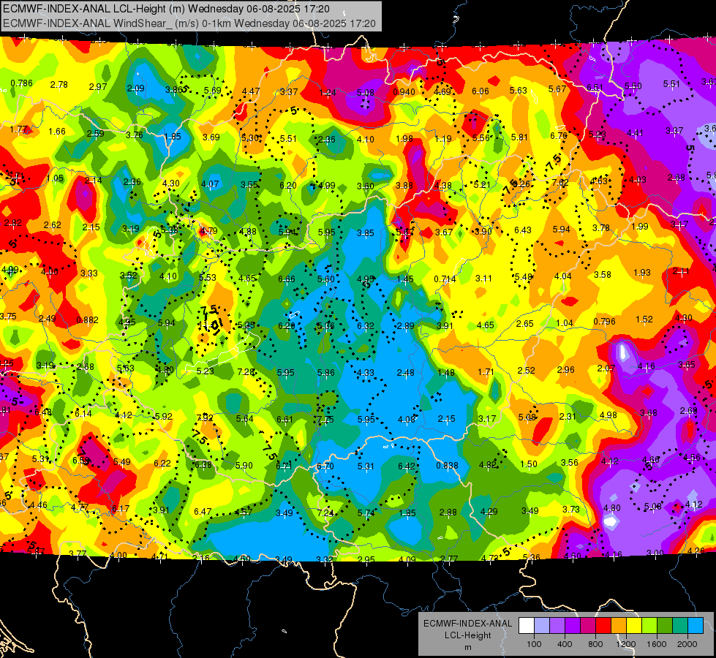
Task: Click the wind shear value '2.09'
Action: tap(135, 88)
